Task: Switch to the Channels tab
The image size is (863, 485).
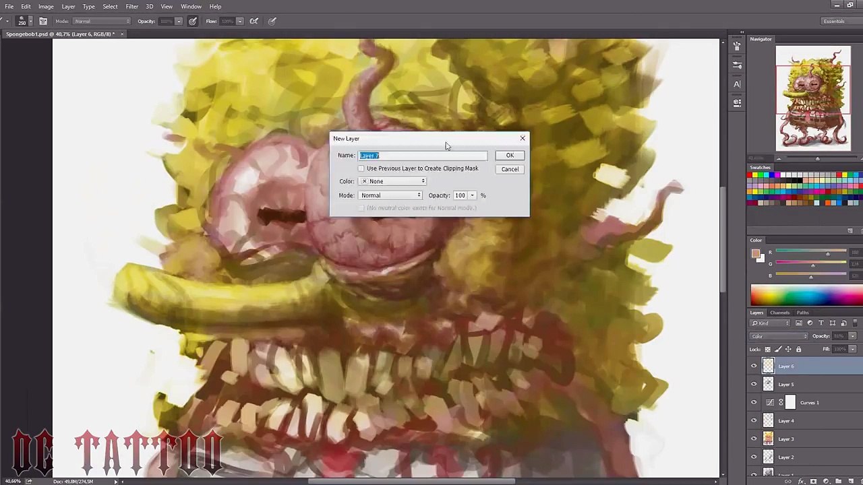Action: point(779,313)
